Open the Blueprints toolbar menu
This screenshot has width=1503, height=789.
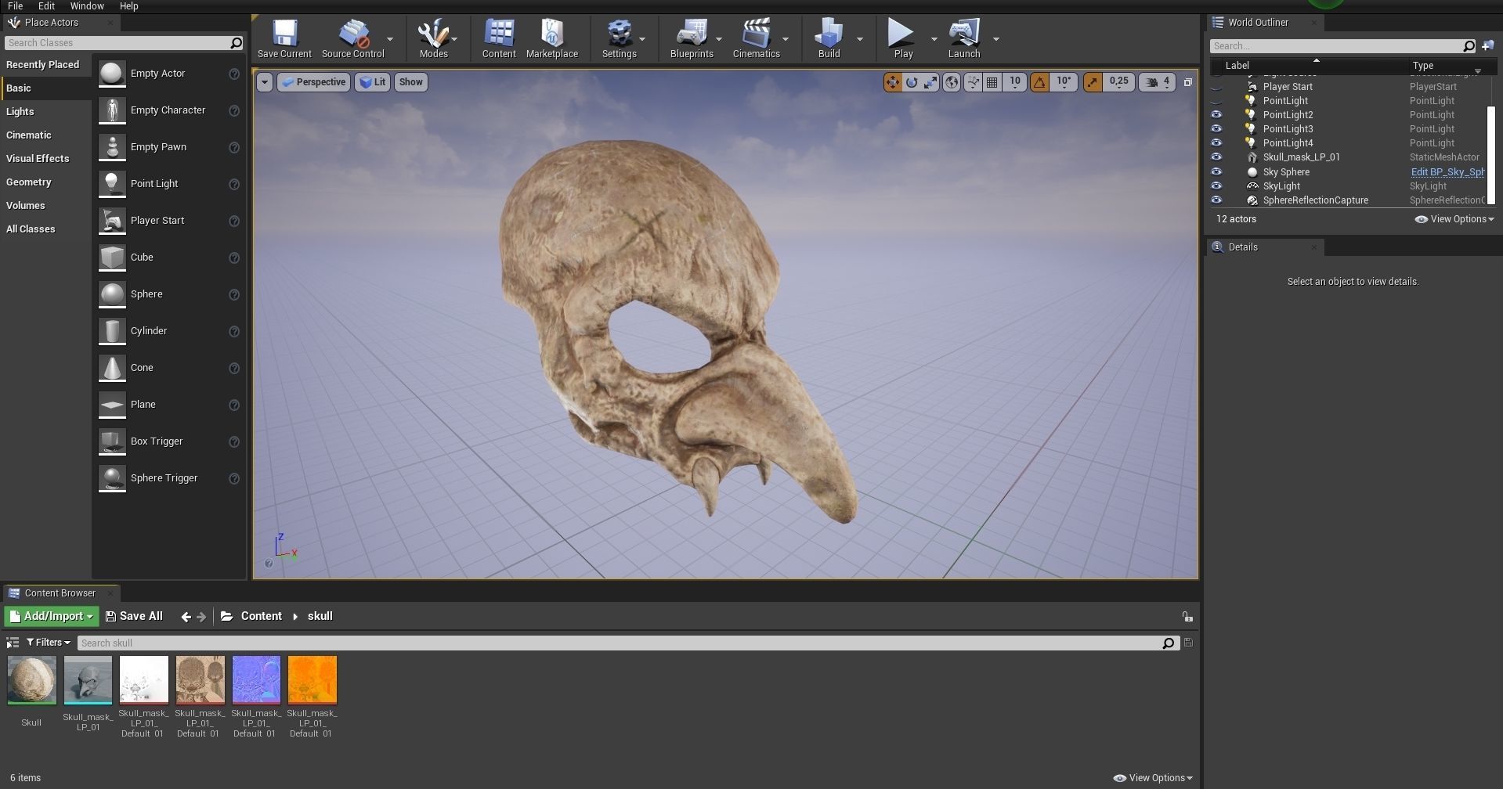[x=692, y=38]
